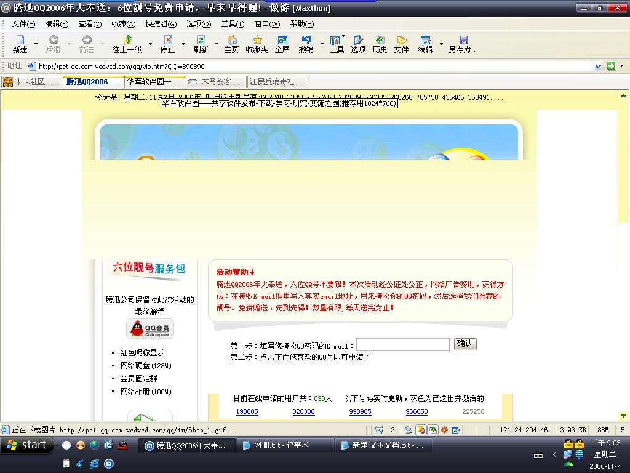This screenshot has height=473, width=630.
Task: Open 历史 history toolbar icon
Action: pos(380,44)
